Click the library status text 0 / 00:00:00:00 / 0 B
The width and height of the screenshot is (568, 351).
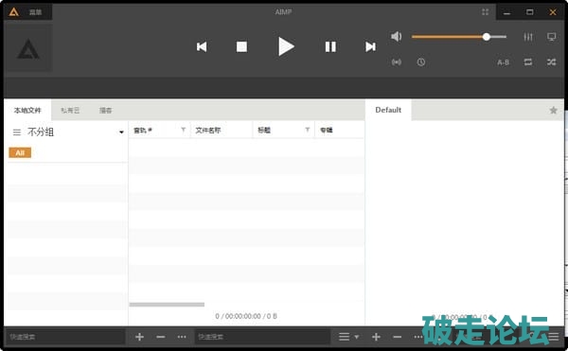(x=246, y=316)
